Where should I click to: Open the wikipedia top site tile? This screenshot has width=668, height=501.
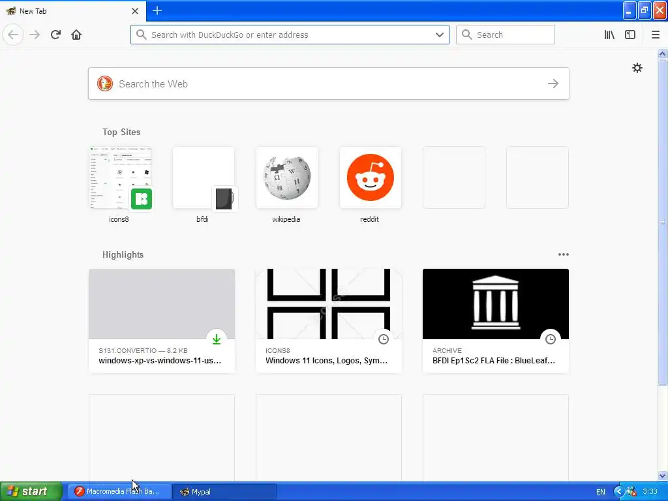pyautogui.click(x=287, y=178)
